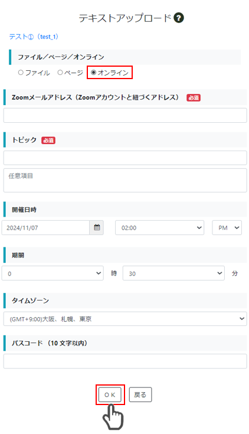Click the 必須 badge next to トピック
This screenshot has width=249, height=434.
coord(48,141)
